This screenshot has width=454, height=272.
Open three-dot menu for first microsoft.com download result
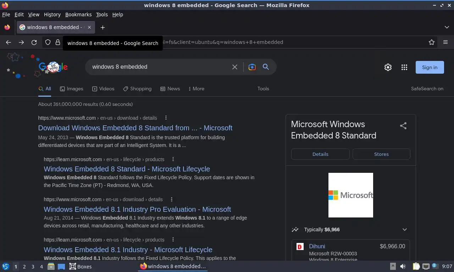166,118
